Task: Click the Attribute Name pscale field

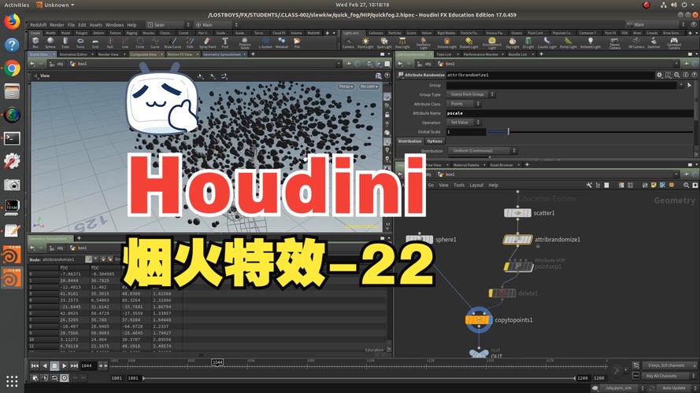Action: (x=569, y=113)
